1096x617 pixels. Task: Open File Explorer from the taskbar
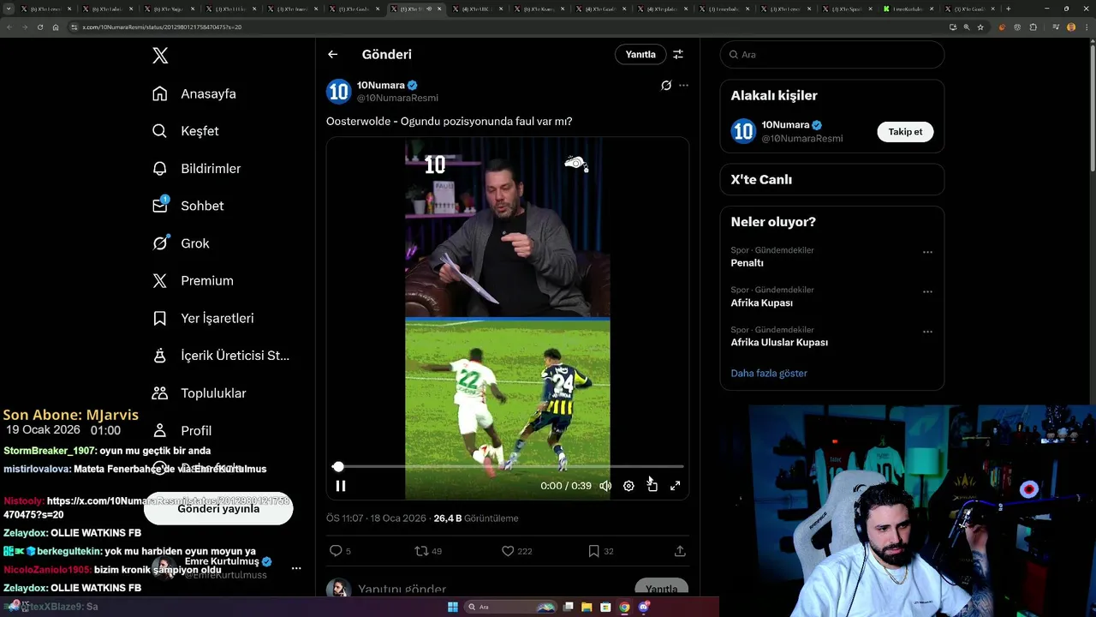(x=587, y=607)
